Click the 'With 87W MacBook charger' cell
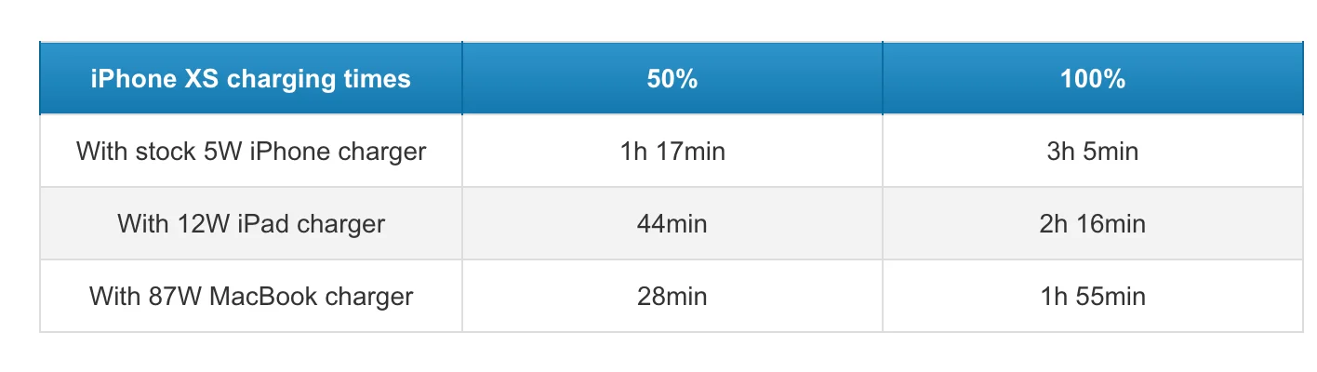 point(251,296)
